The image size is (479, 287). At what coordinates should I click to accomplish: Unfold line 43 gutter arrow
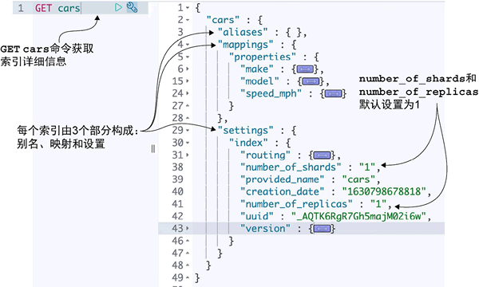tap(188, 229)
